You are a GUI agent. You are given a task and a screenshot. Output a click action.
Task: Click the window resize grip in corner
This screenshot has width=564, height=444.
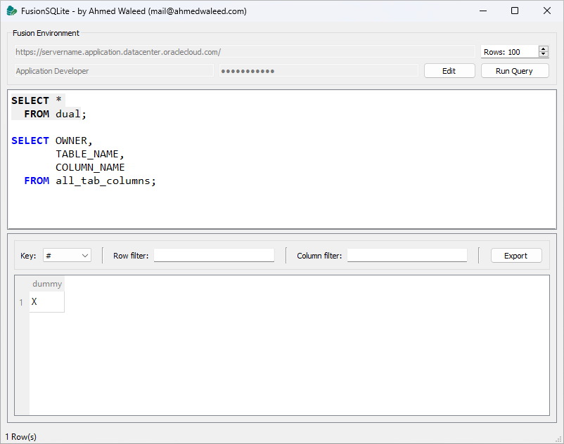point(559,439)
